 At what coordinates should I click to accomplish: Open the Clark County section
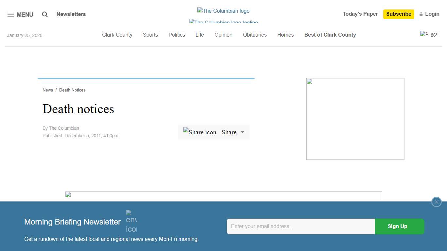coord(117,35)
